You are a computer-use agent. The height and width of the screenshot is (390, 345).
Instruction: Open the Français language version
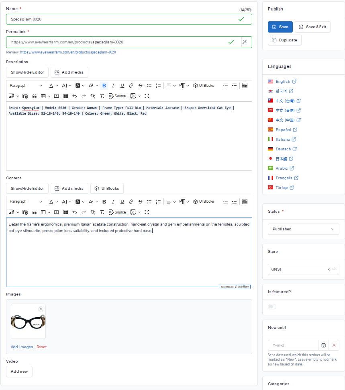(x=284, y=178)
